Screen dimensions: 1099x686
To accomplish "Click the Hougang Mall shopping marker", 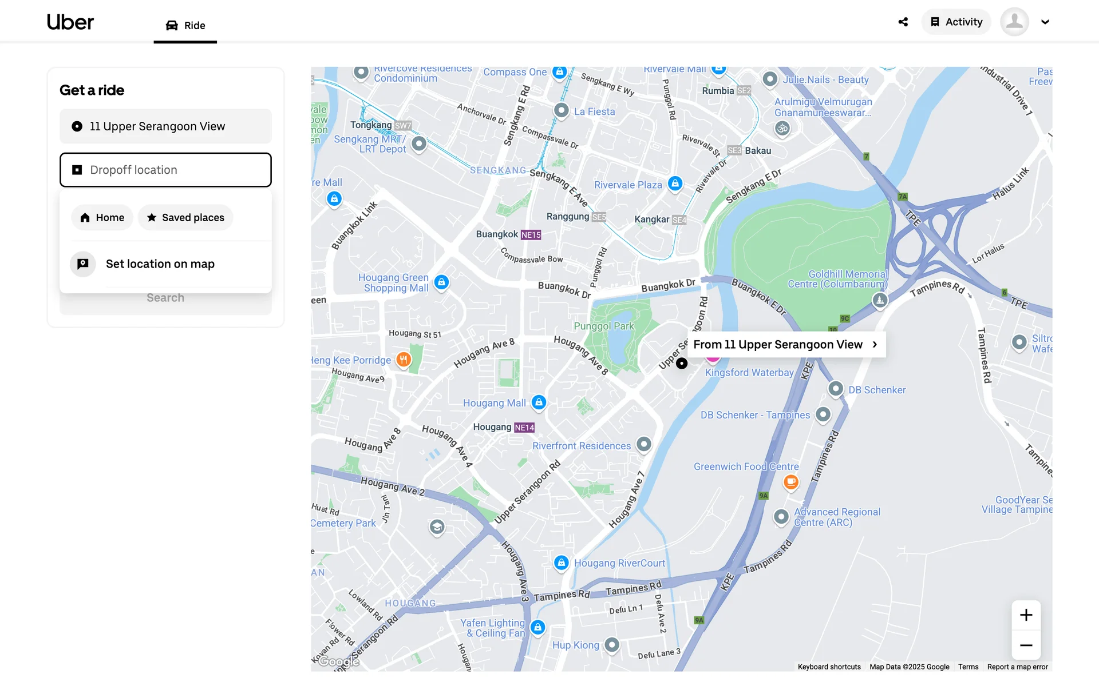I will (539, 402).
